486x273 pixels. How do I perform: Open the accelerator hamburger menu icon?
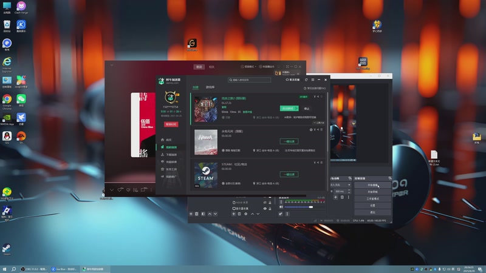tap(313, 80)
